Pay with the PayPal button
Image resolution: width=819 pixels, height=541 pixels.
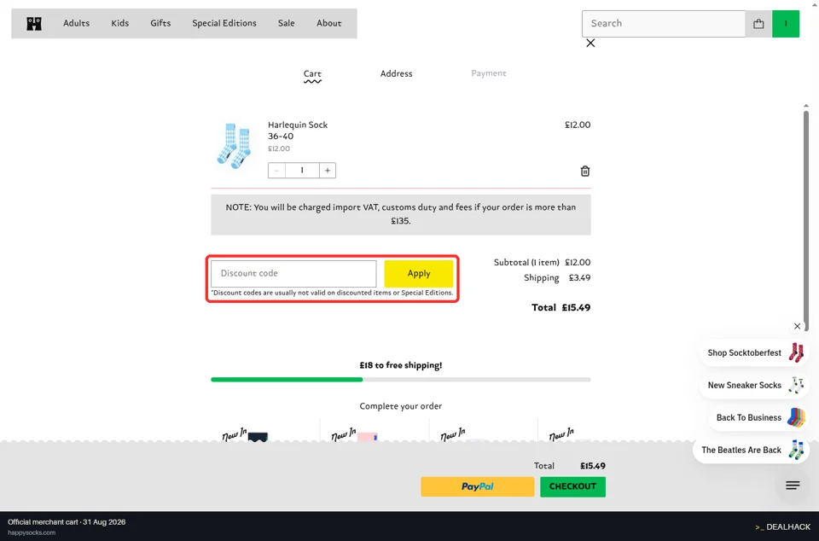tap(478, 486)
